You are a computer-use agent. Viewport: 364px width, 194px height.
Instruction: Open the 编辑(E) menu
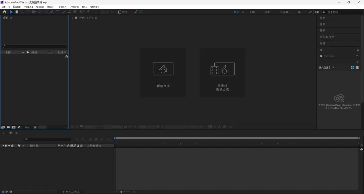(17, 7)
